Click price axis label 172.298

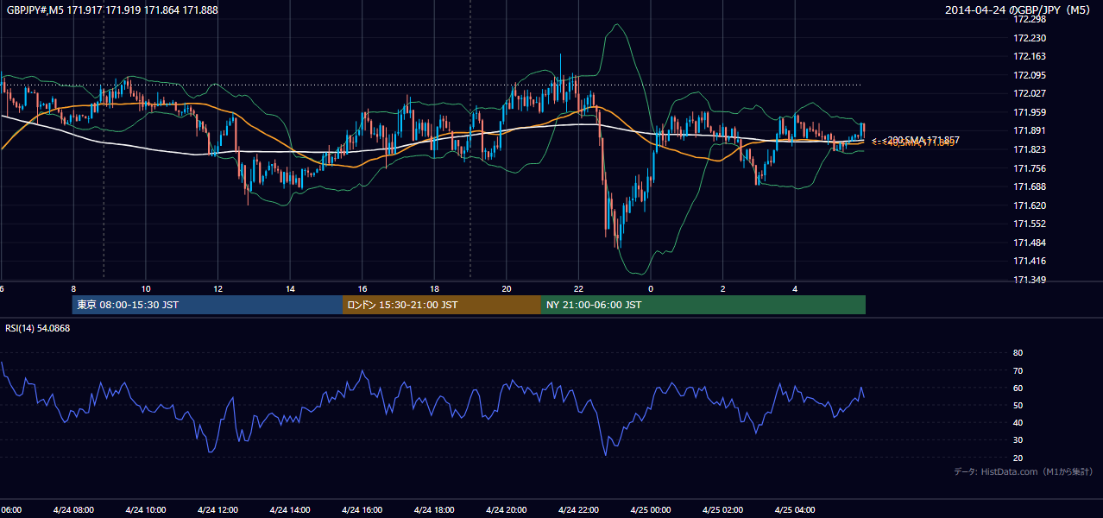(1029, 19)
